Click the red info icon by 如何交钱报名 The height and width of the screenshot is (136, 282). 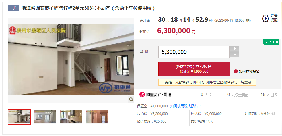(236, 71)
